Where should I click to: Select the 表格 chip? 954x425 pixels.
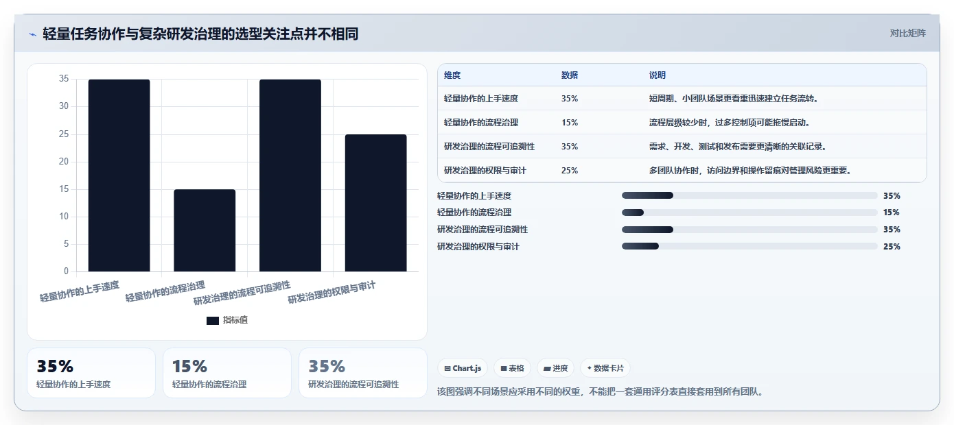point(512,368)
